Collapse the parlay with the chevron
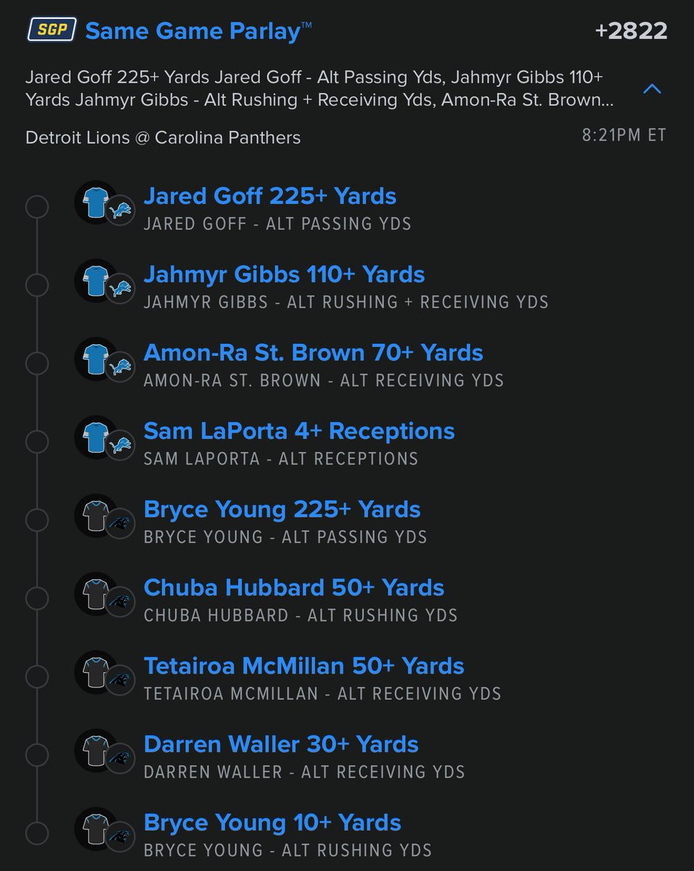694x871 pixels. [x=652, y=89]
